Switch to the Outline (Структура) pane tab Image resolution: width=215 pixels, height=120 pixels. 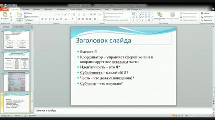pos(19,27)
